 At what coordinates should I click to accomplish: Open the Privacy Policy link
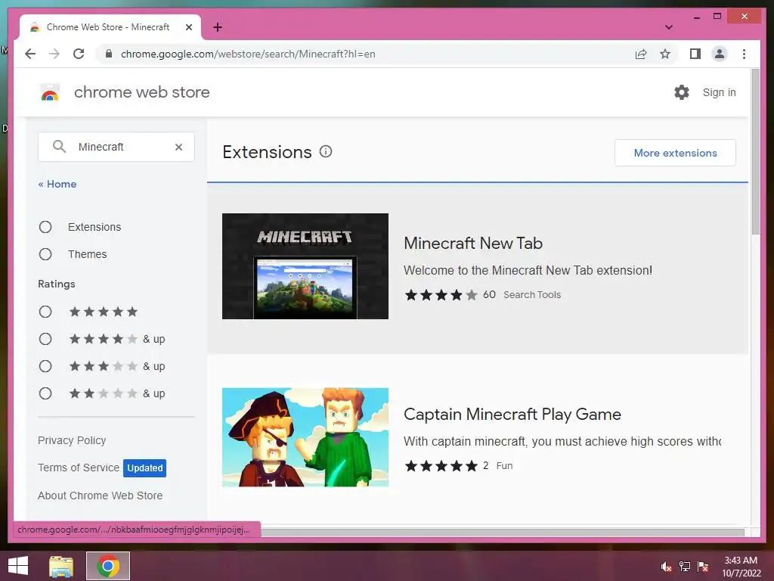(x=72, y=440)
